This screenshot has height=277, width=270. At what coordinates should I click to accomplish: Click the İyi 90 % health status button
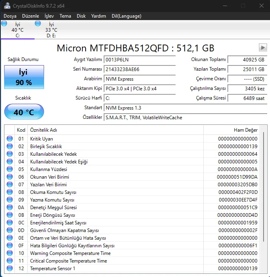pyautogui.click(x=24, y=77)
